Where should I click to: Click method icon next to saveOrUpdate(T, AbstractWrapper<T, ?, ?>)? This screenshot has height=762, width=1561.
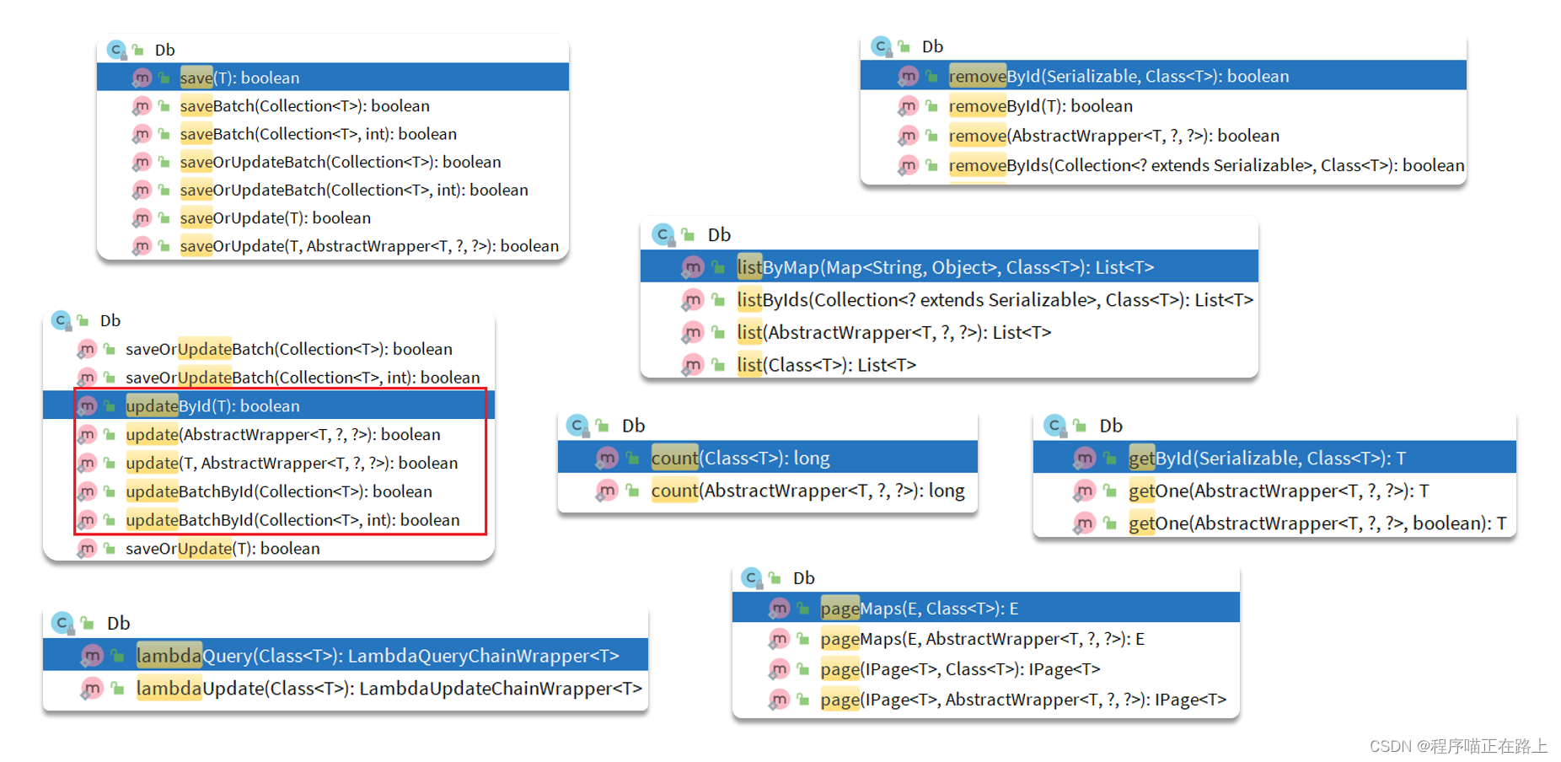click(142, 246)
